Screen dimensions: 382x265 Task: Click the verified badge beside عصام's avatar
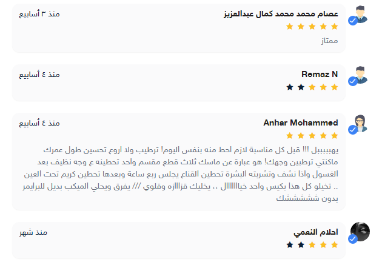click(352, 21)
